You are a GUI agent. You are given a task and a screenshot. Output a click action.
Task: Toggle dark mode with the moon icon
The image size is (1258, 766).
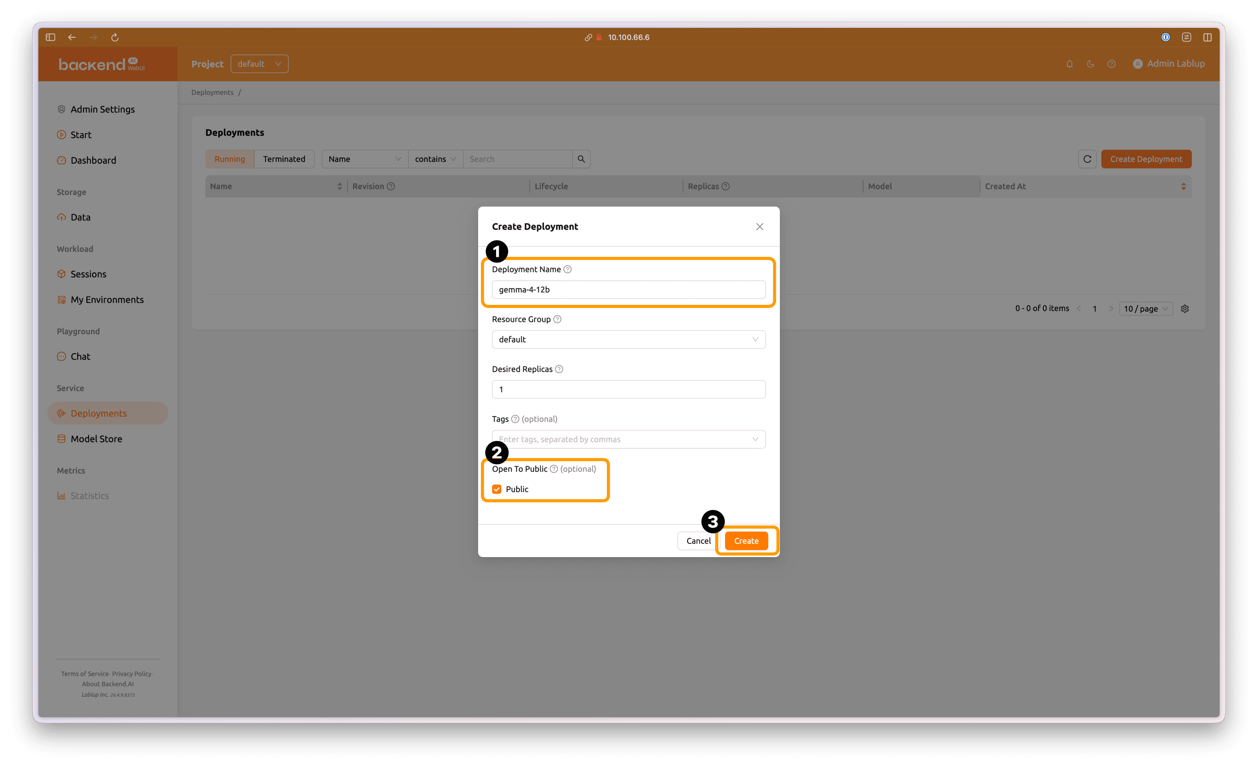click(1091, 64)
